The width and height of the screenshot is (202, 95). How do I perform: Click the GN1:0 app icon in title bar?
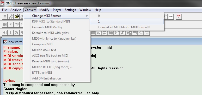pyautogui.click(x=2, y=3)
